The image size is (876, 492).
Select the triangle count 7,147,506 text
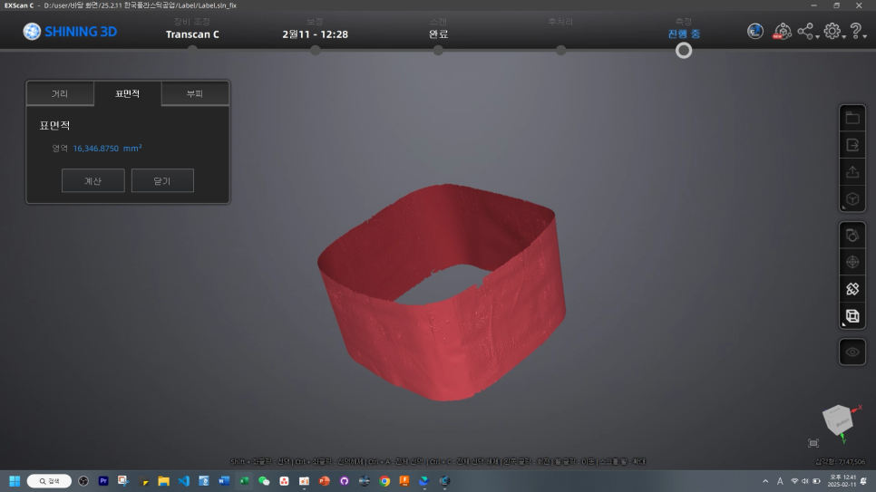click(840, 462)
